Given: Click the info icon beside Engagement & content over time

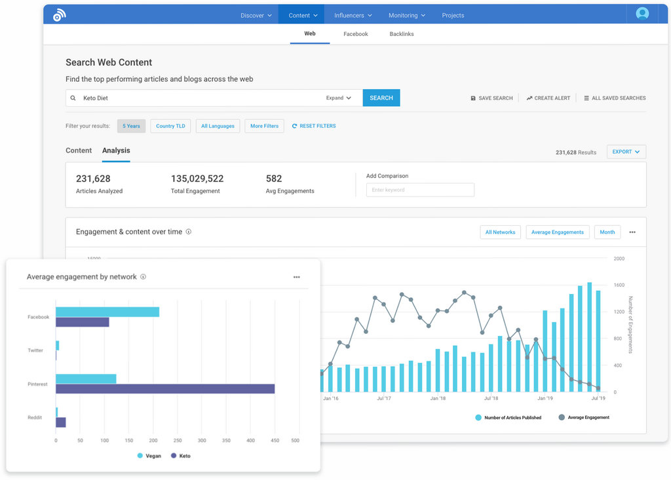Looking at the screenshot, I should click(189, 232).
